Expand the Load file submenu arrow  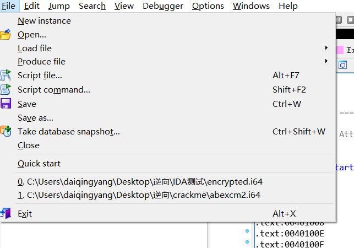coord(326,48)
